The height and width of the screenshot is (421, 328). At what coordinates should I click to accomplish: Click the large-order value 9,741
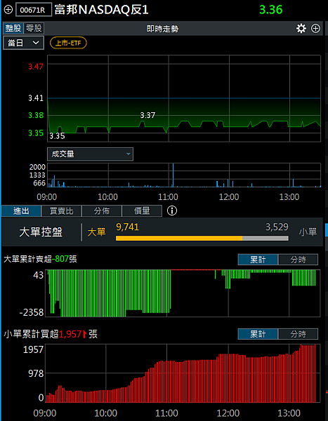click(x=127, y=227)
